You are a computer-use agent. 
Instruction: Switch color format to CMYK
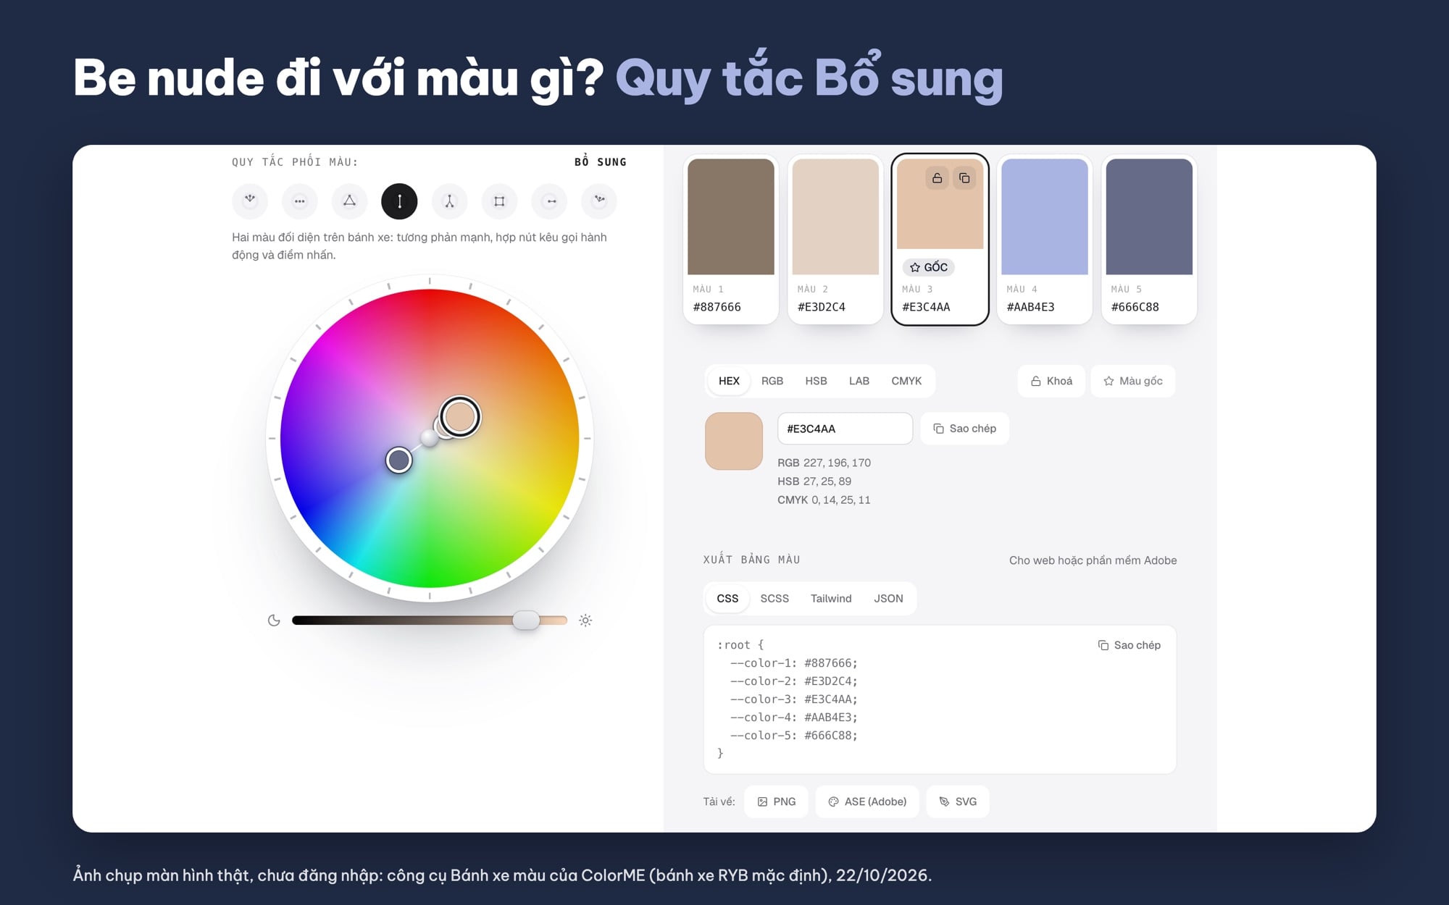(906, 381)
